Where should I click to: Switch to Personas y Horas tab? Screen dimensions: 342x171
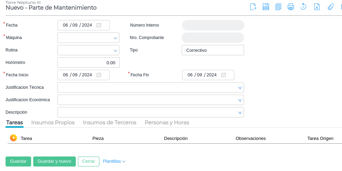(x=167, y=123)
